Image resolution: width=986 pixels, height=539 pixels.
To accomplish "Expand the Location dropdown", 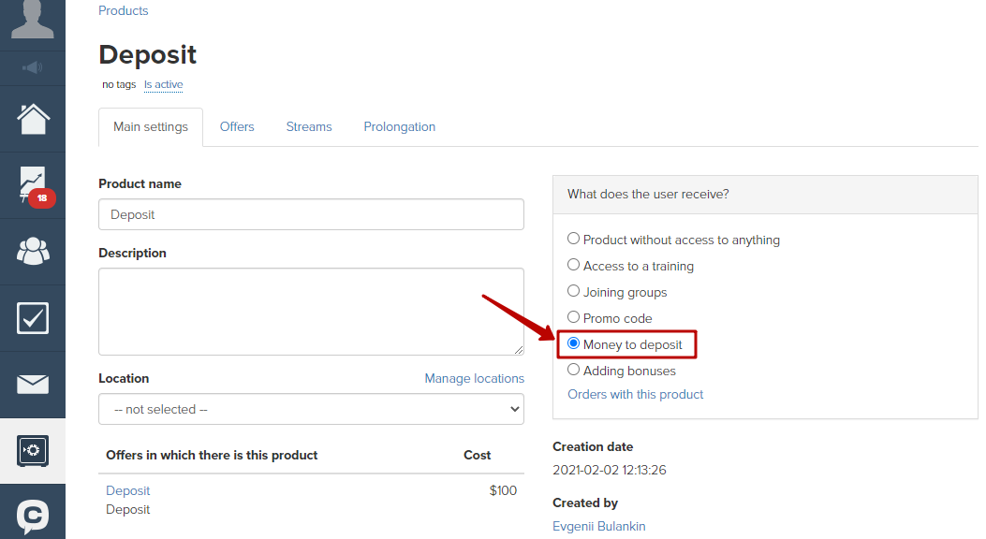I will [x=311, y=409].
